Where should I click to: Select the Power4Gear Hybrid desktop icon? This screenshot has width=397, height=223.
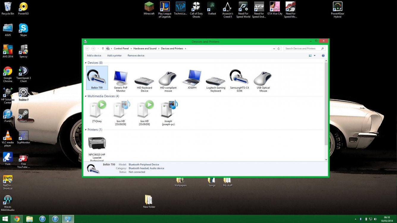click(338, 10)
